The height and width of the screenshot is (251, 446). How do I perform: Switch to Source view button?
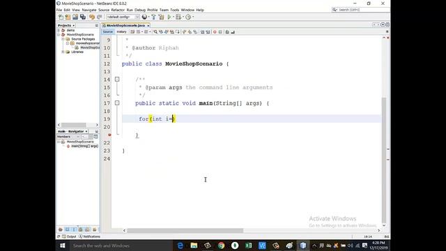tap(108, 32)
